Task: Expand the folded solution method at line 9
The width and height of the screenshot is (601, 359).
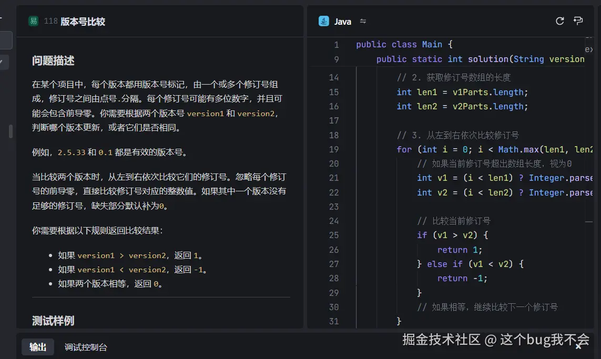Action: coord(347,59)
